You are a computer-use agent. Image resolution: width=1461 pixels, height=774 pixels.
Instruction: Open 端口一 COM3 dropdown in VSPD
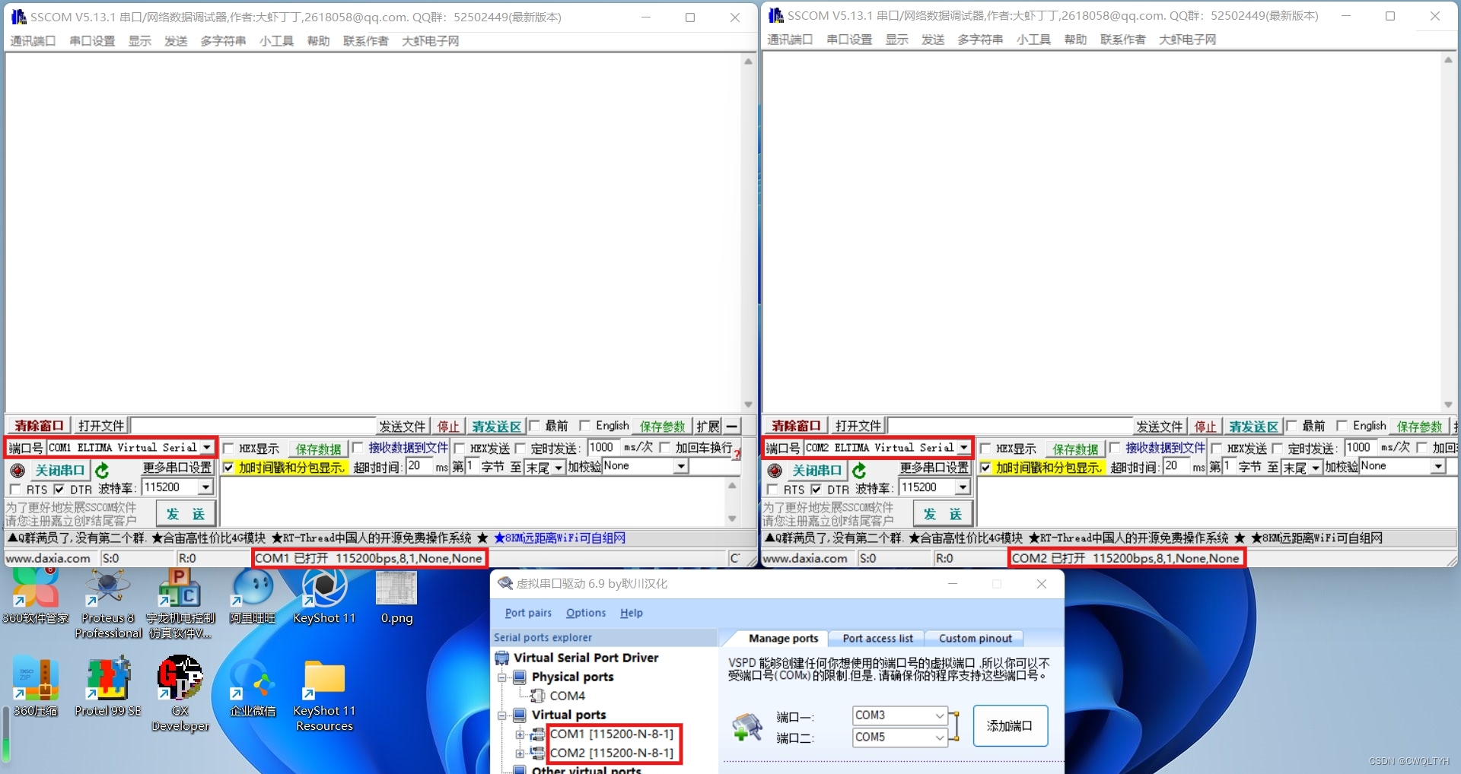click(x=939, y=715)
